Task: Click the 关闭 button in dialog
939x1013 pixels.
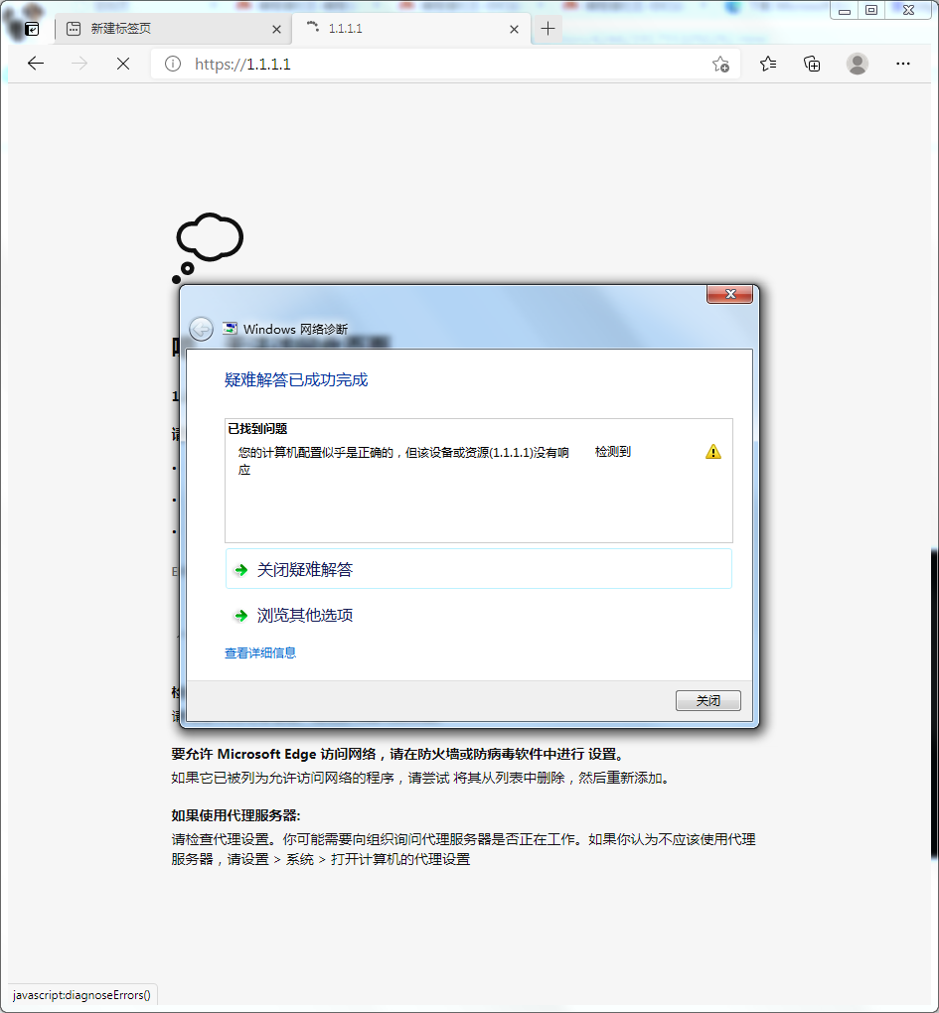Action: coord(707,700)
